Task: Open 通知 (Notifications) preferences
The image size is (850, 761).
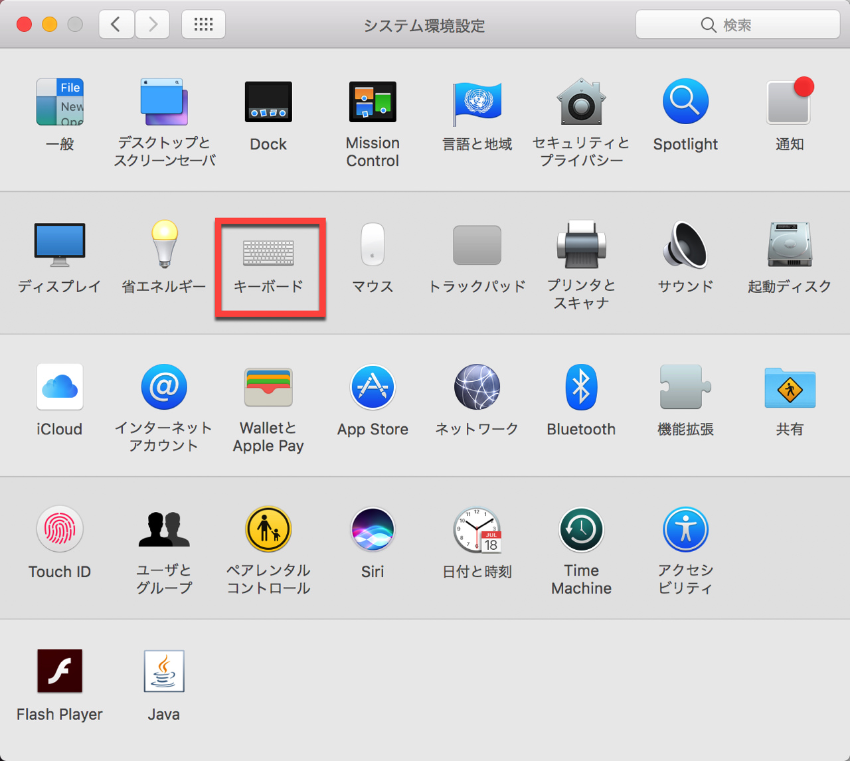Action: pos(790,102)
